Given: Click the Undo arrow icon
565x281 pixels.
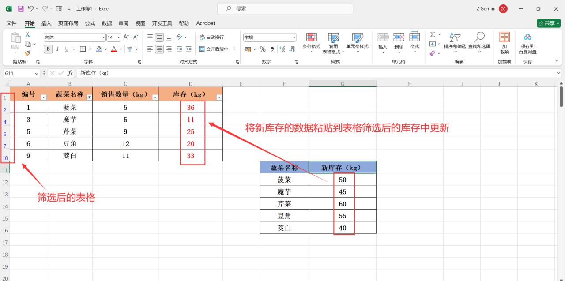Looking at the screenshot, I should click(31, 8).
